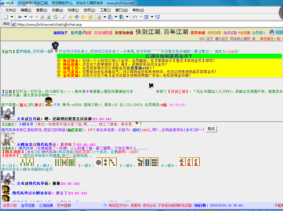Click 打卡签到 in the bottom bar
The height and width of the screenshot is (211, 283).
[x=64, y=205]
